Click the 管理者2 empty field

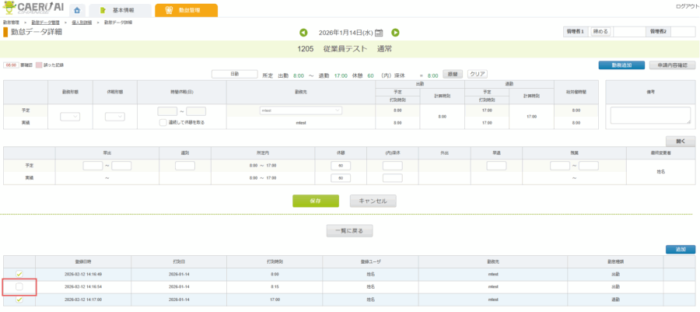pos(683,32)
